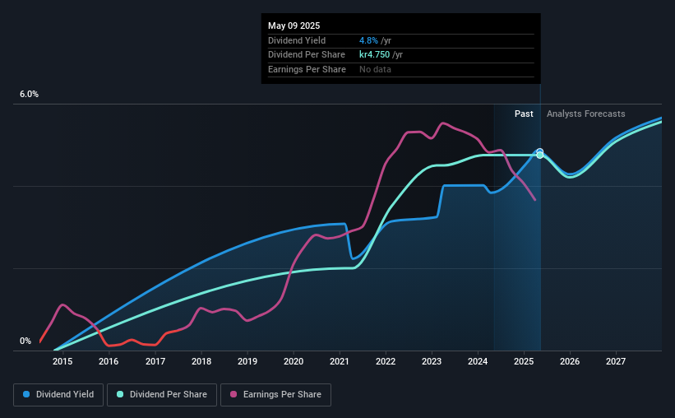Click the 2020 x-axis label
This screenshot has width=675, height=418.
[294, 361]
